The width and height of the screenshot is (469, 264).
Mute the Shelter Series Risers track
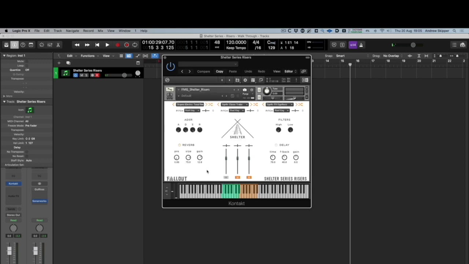click(81, 75)
